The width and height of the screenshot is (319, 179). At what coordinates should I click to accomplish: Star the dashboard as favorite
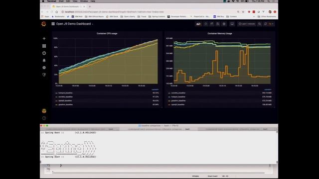click(206, 24)
